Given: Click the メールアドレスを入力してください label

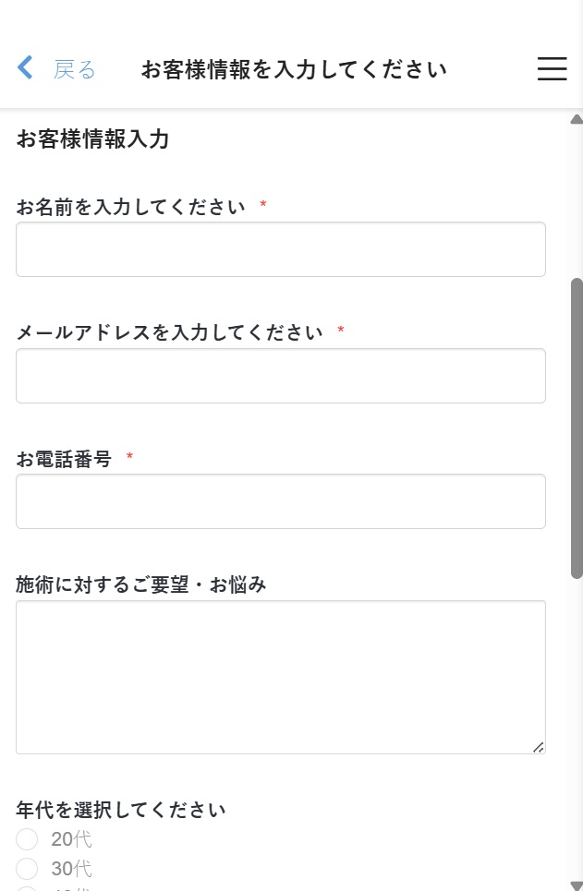Looking at the screenshot, I should pyautogui.click(x=169, y=331).
